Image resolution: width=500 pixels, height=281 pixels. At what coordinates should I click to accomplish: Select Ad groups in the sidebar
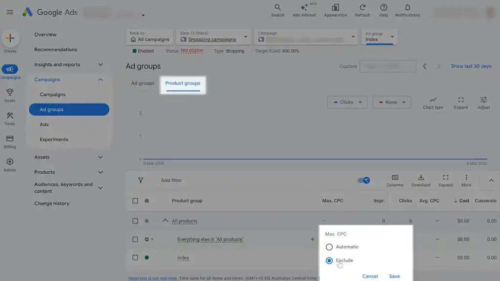(x=69, y=110)
